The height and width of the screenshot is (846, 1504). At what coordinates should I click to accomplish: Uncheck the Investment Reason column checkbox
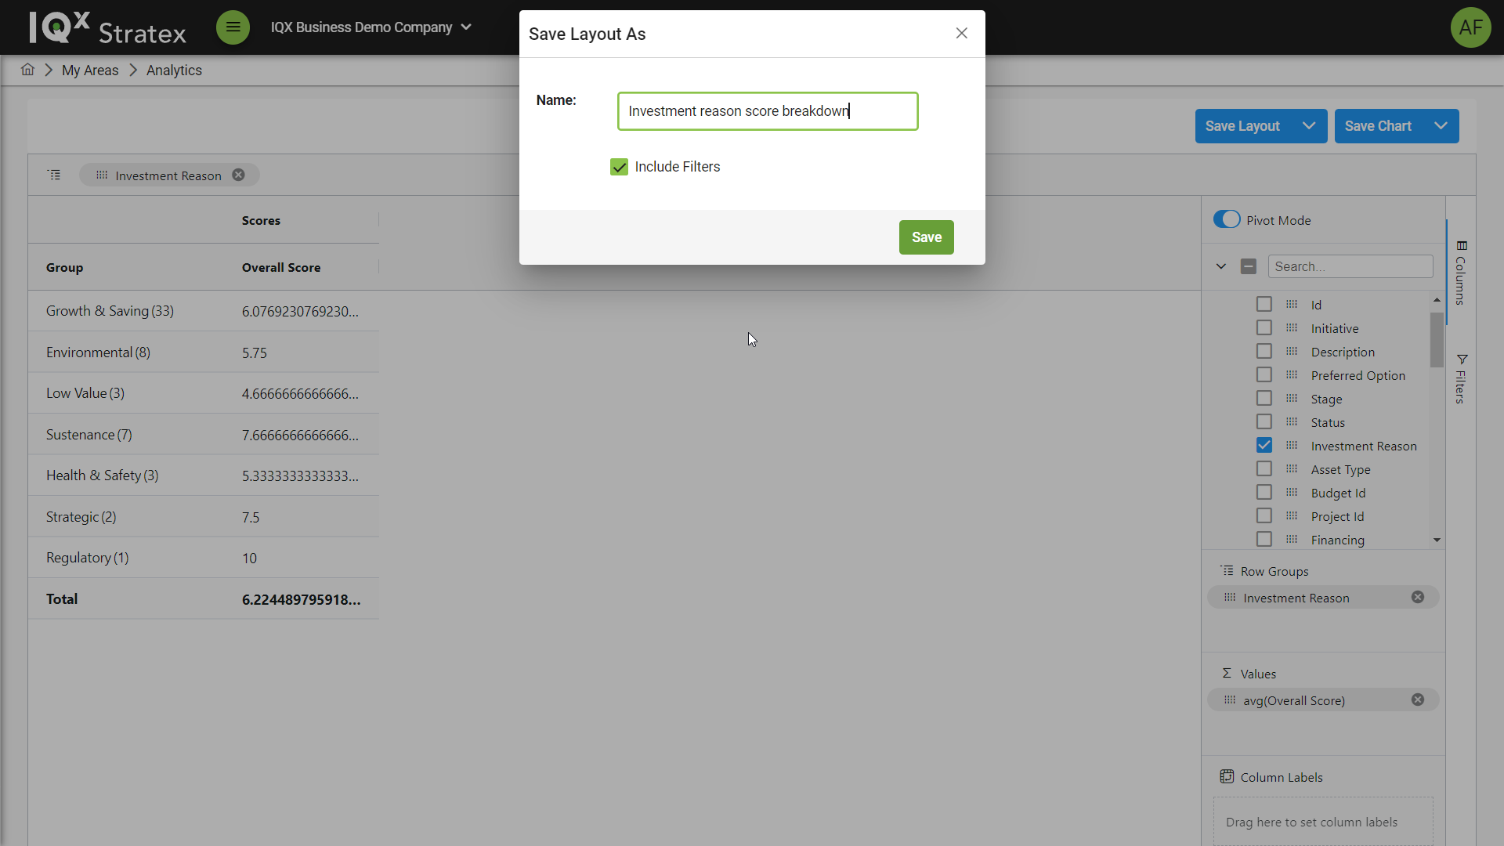[x=1264, y=446]
